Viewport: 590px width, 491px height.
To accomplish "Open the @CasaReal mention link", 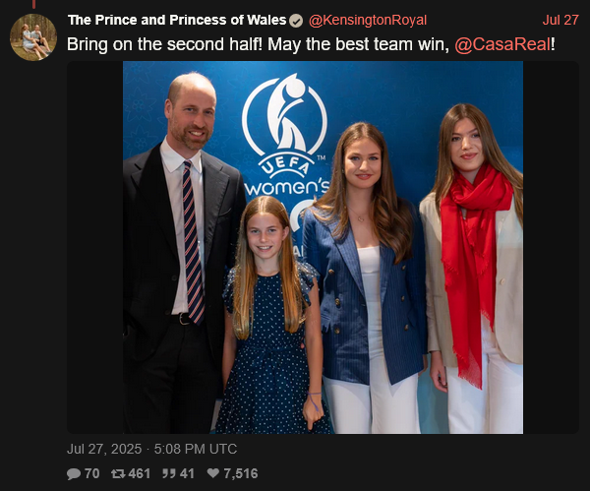I will click(502, 44).
